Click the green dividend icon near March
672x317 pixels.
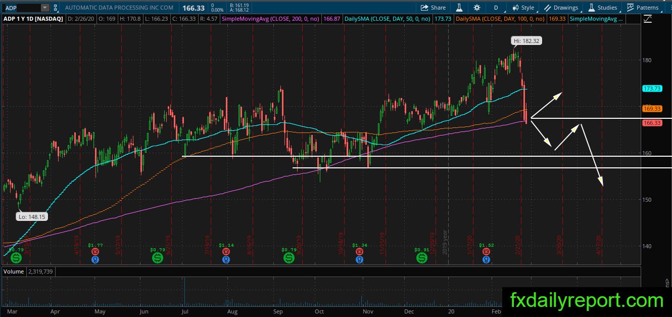(16, 258)
